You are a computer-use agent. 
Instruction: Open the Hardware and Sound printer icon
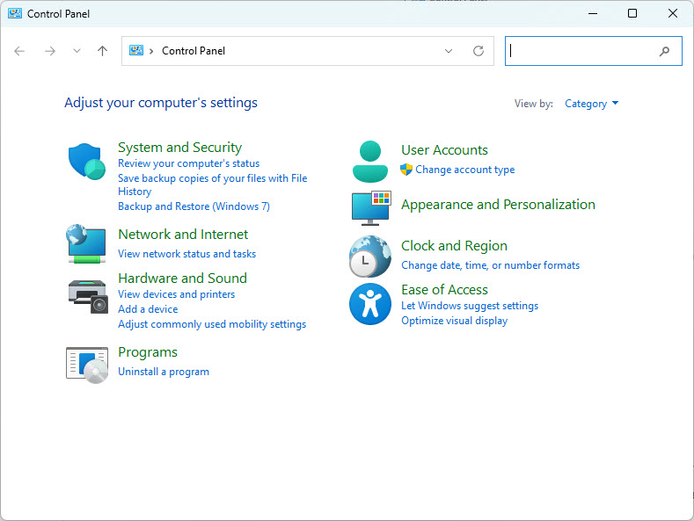click(88, 296)
